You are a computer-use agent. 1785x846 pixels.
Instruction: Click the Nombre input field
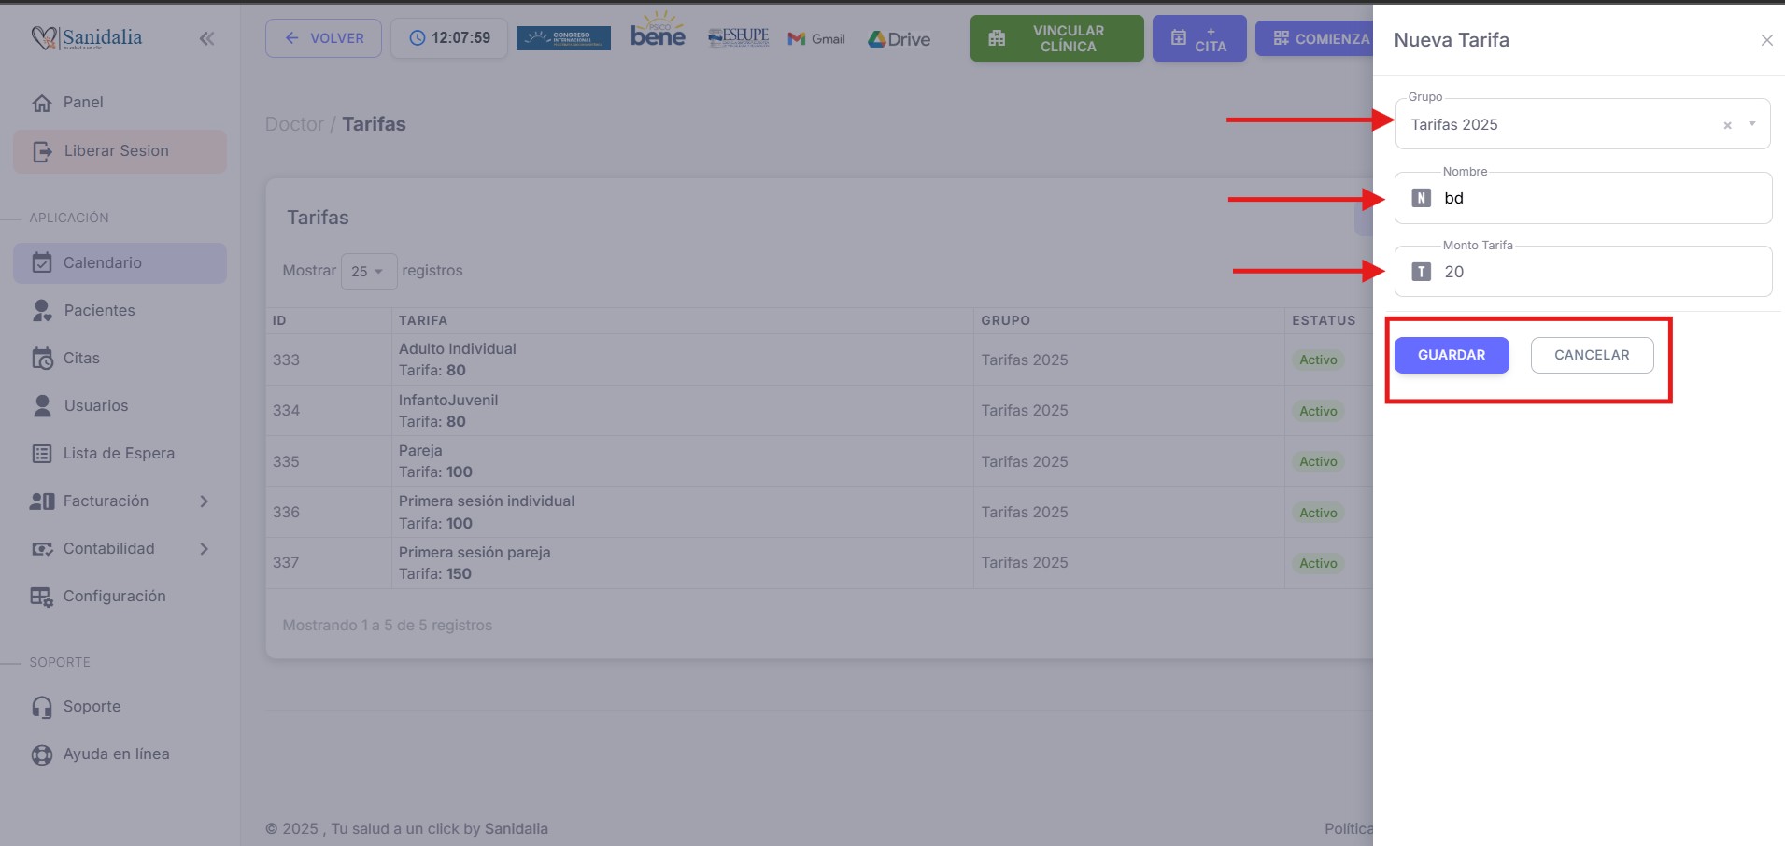point(1597,198)
